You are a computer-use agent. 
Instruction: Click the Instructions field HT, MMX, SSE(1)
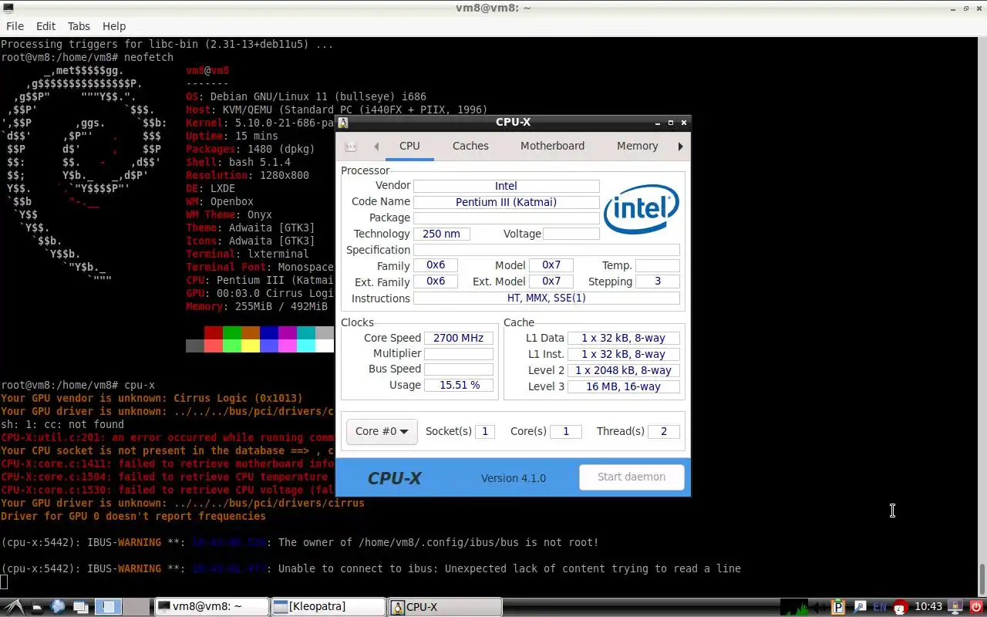[546, 298]
